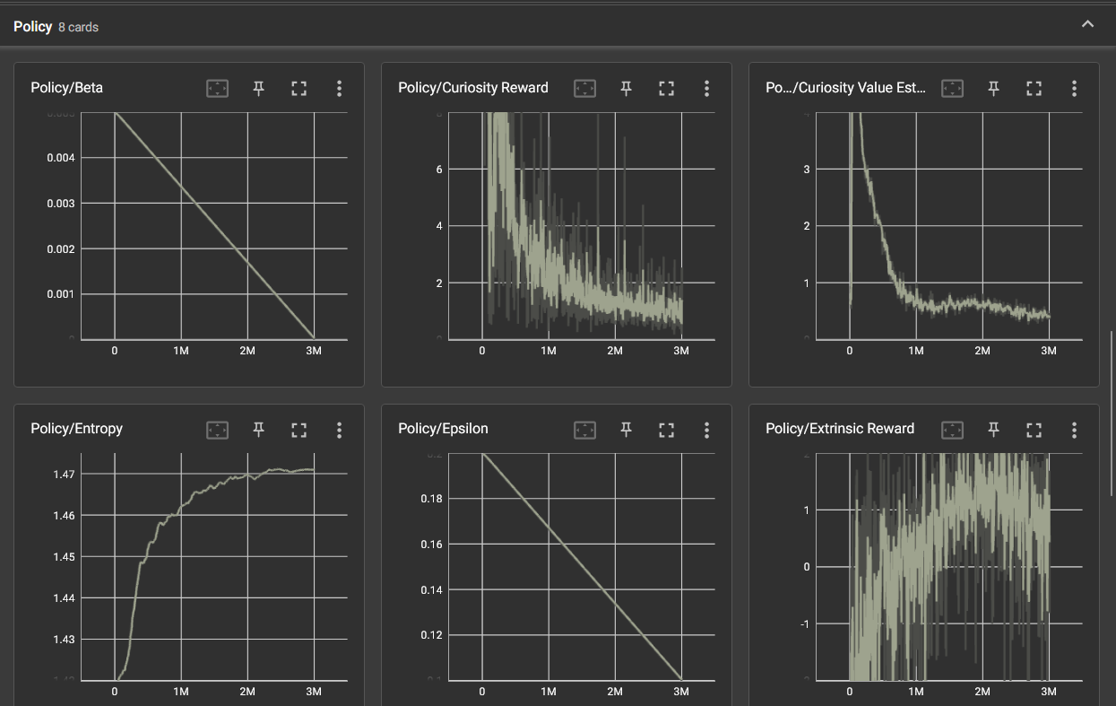Pin the Policy/Beta card

259,88
